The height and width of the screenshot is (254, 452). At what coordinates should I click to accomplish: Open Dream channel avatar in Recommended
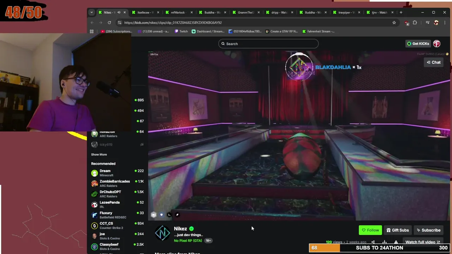click(94, 173)
